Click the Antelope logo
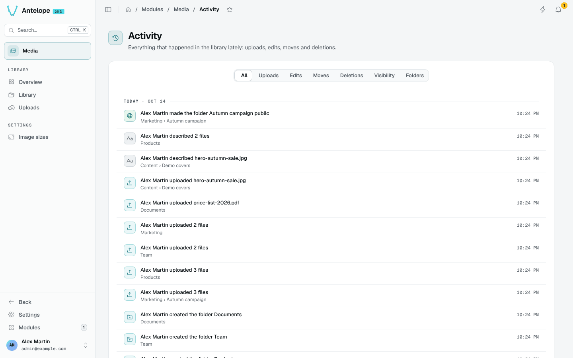This screenshot has height=358, width=573. (12, 11)
